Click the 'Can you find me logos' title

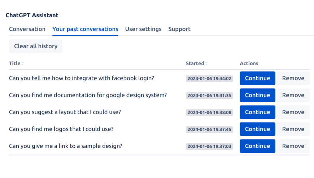(x=61, y=129)
